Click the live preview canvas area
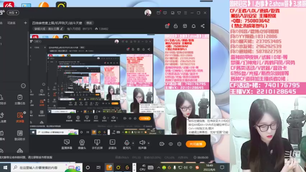306x172 pixels. pyautogui.click(x=120, y=84)
